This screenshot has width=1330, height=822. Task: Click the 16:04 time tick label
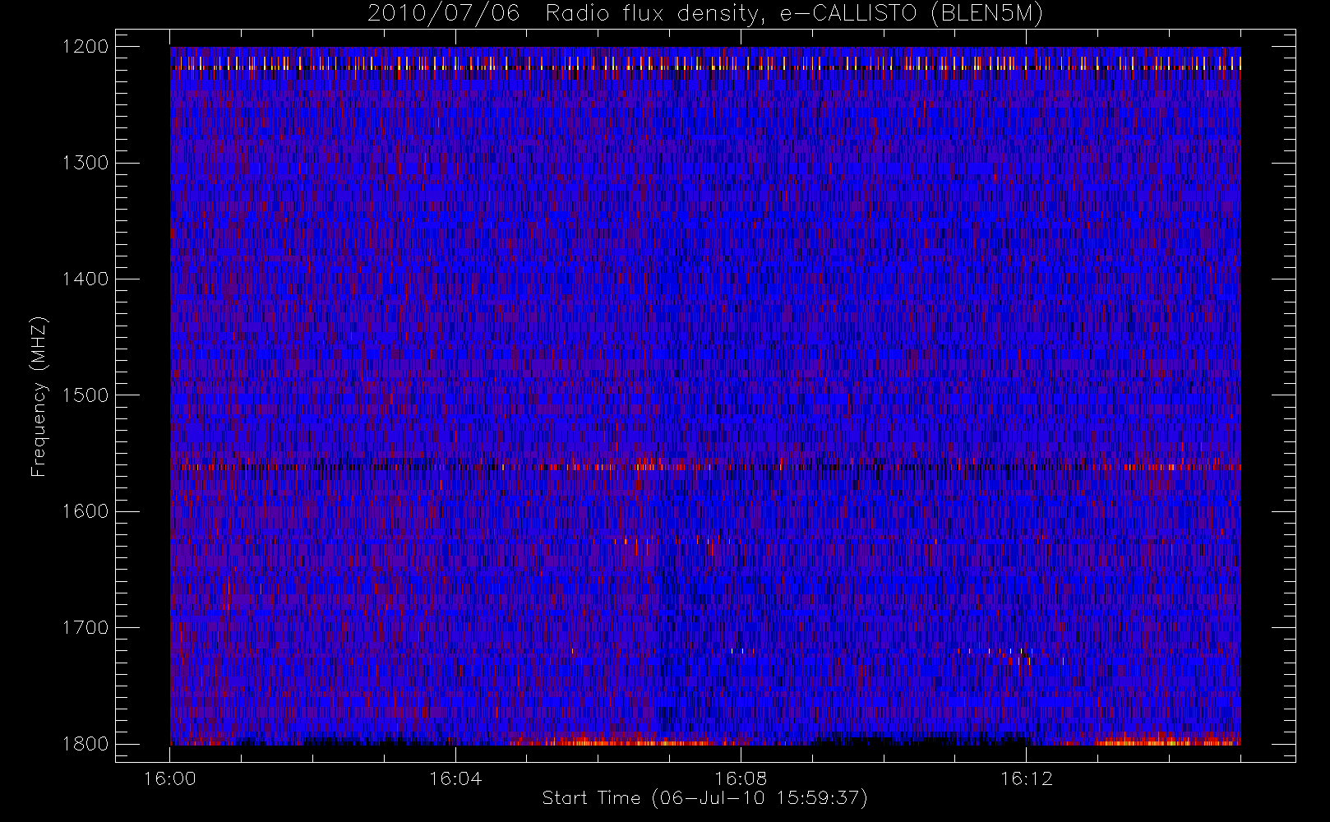point(455,778)
